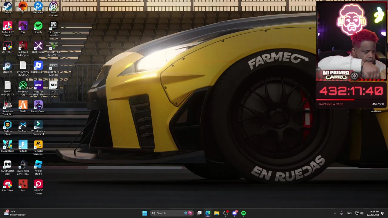This screenshot has width=388, height=218.
Task: Click the Rust desktop icon
Action: click(23, 186)
